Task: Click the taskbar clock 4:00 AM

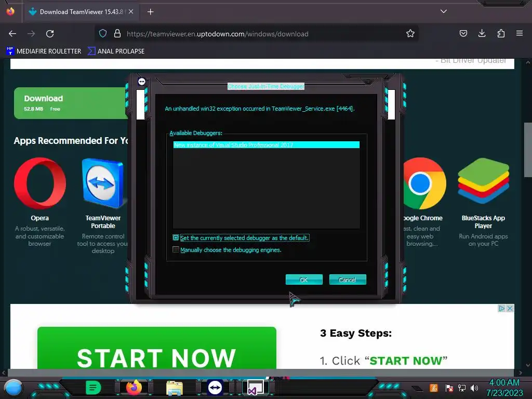Action: (x=504, y=382)
